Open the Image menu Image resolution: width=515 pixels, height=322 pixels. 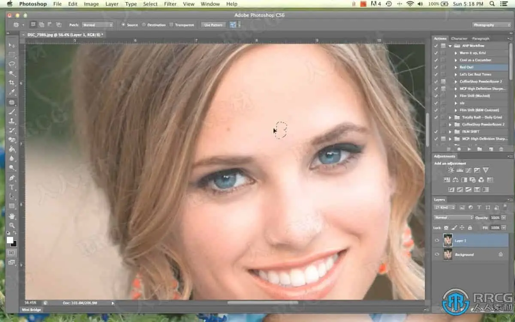click(x=91, y=4)
